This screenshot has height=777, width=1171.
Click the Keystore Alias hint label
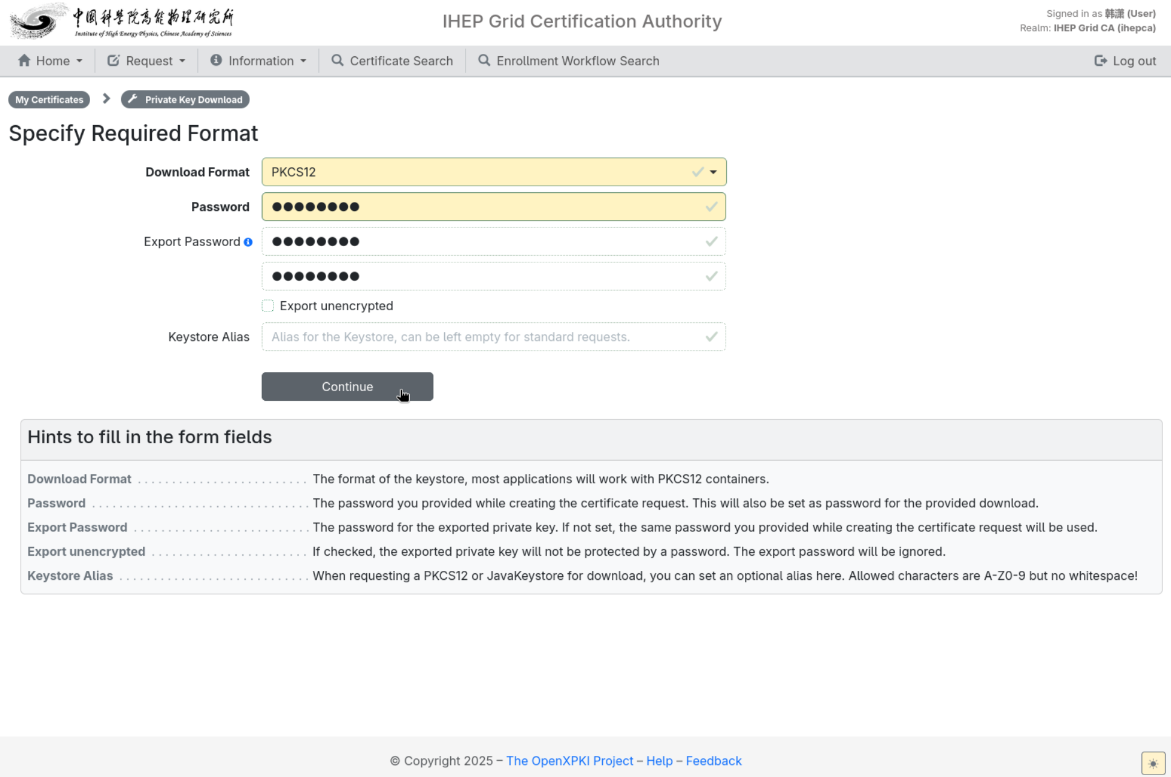(x=70, y=576)
